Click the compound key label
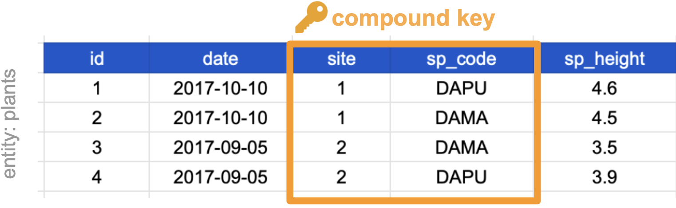The width and height of the screenshot is (676, 208). [413, 18]
